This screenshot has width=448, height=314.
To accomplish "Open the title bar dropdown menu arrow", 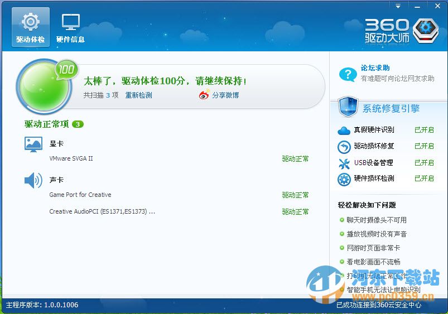I will click(398, 6).
